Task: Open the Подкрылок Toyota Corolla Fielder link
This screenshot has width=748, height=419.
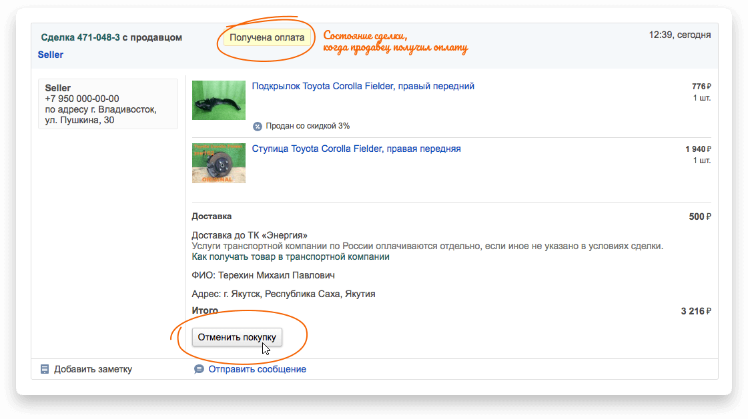Action: coord(363,86)
